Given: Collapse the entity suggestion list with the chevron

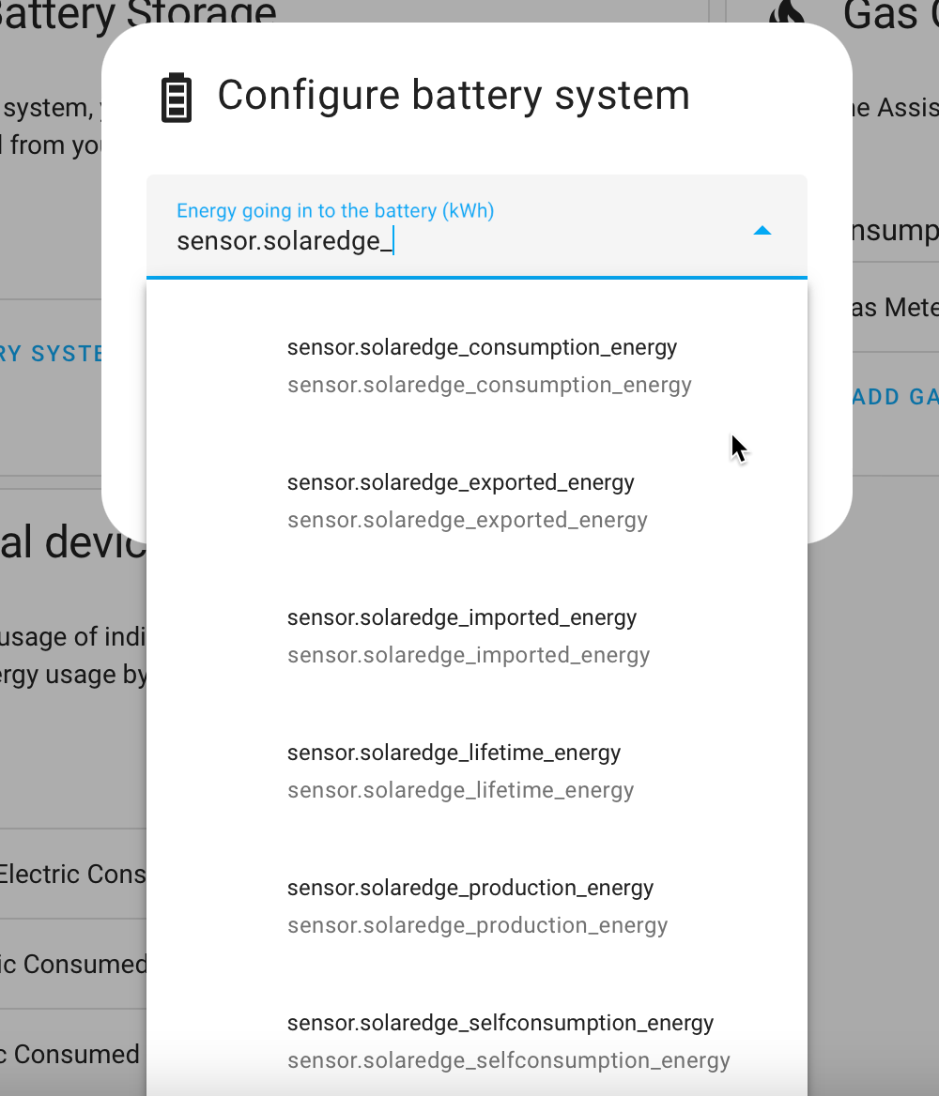Looking at the screenshot, I should (762, 230).
